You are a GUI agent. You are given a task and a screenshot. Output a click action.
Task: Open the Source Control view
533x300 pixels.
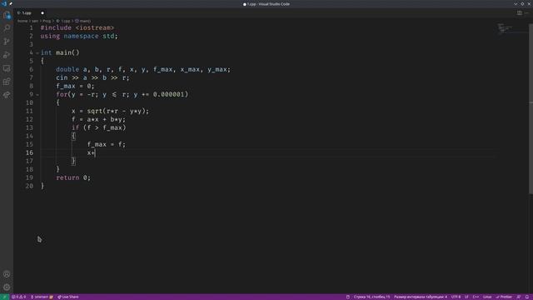point(7,42)
